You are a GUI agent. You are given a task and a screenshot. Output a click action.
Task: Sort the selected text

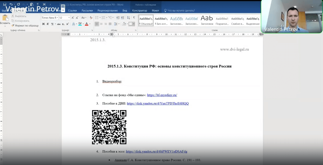[x=128, y=18]
